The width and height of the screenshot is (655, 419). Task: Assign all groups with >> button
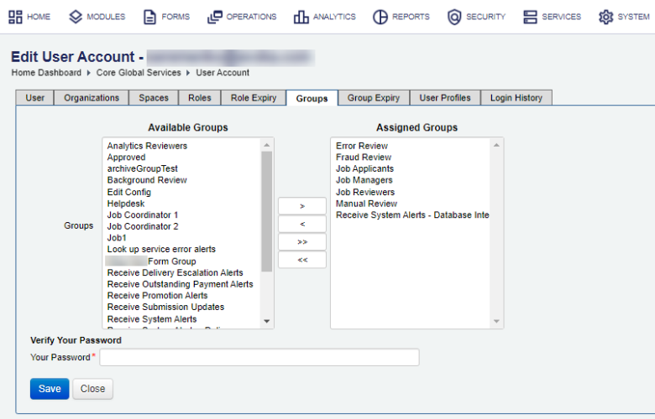[302, 242]
